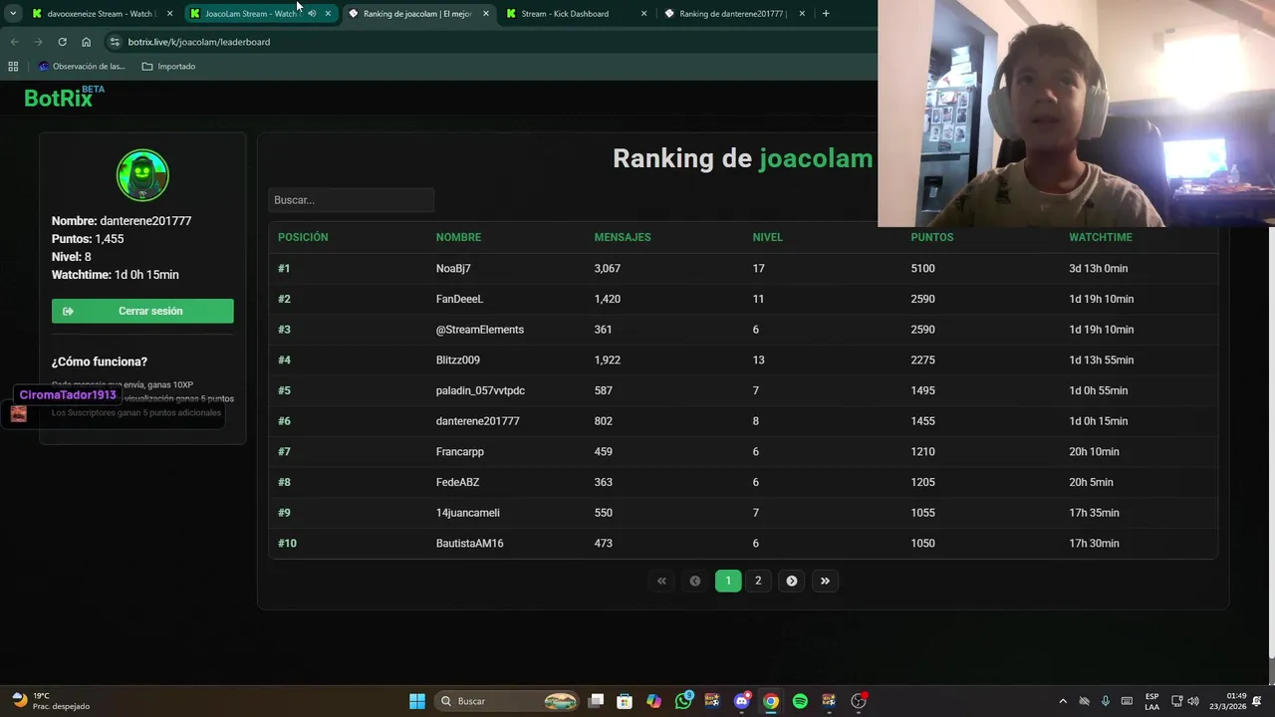The width and height of the screenshot is (1275, 717).
Task: Open WhatsApp from the taskbar
Action: point(683,701)
